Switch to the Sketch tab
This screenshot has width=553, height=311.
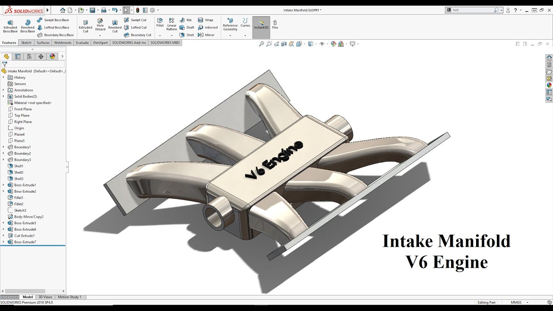coord(26,43)
